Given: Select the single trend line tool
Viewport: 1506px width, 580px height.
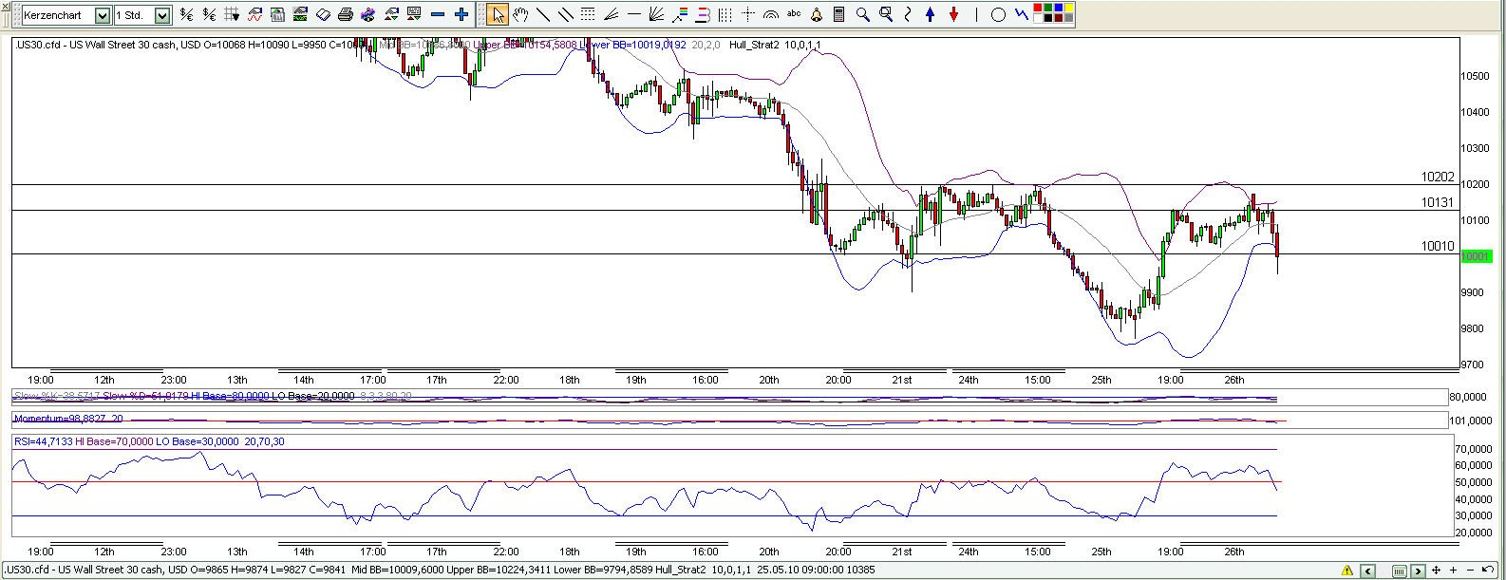Looking at the screenshot, I should click(543, 14).
